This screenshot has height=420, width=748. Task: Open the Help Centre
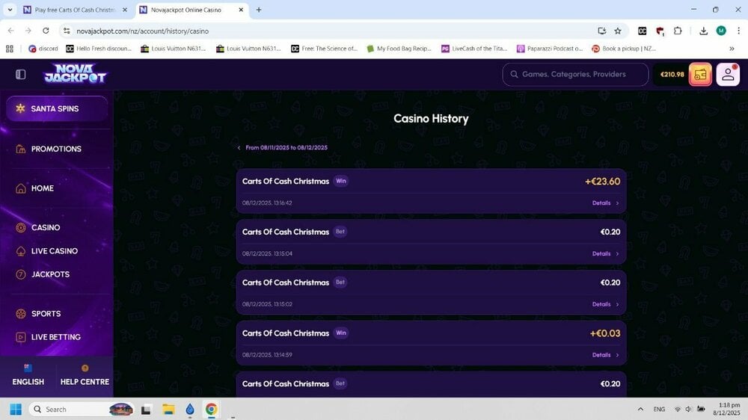(85, 376)
